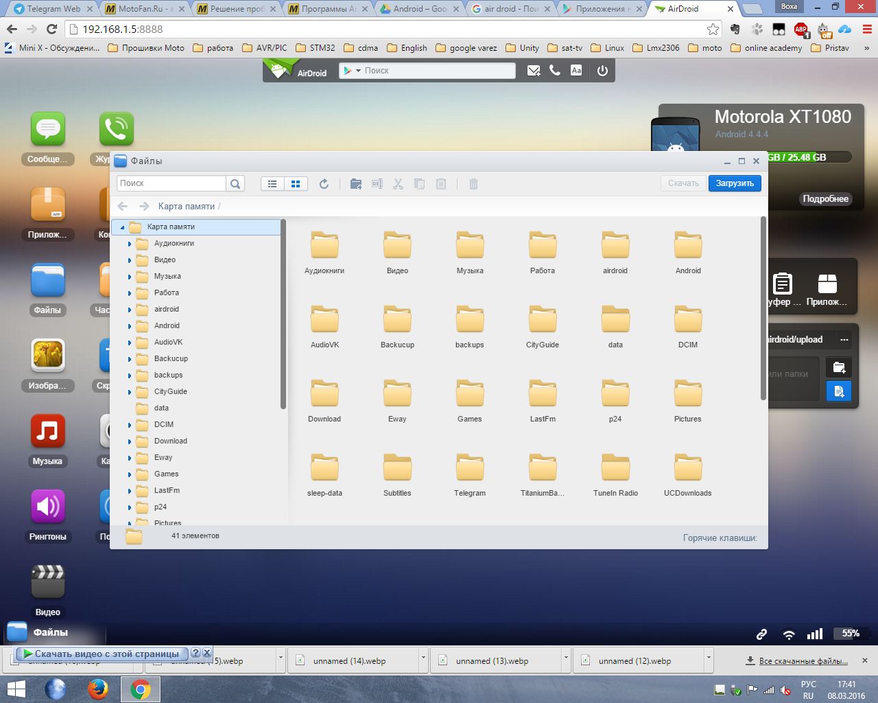
Task: Open the Файлы desktop icon
Action: (47, 281)
